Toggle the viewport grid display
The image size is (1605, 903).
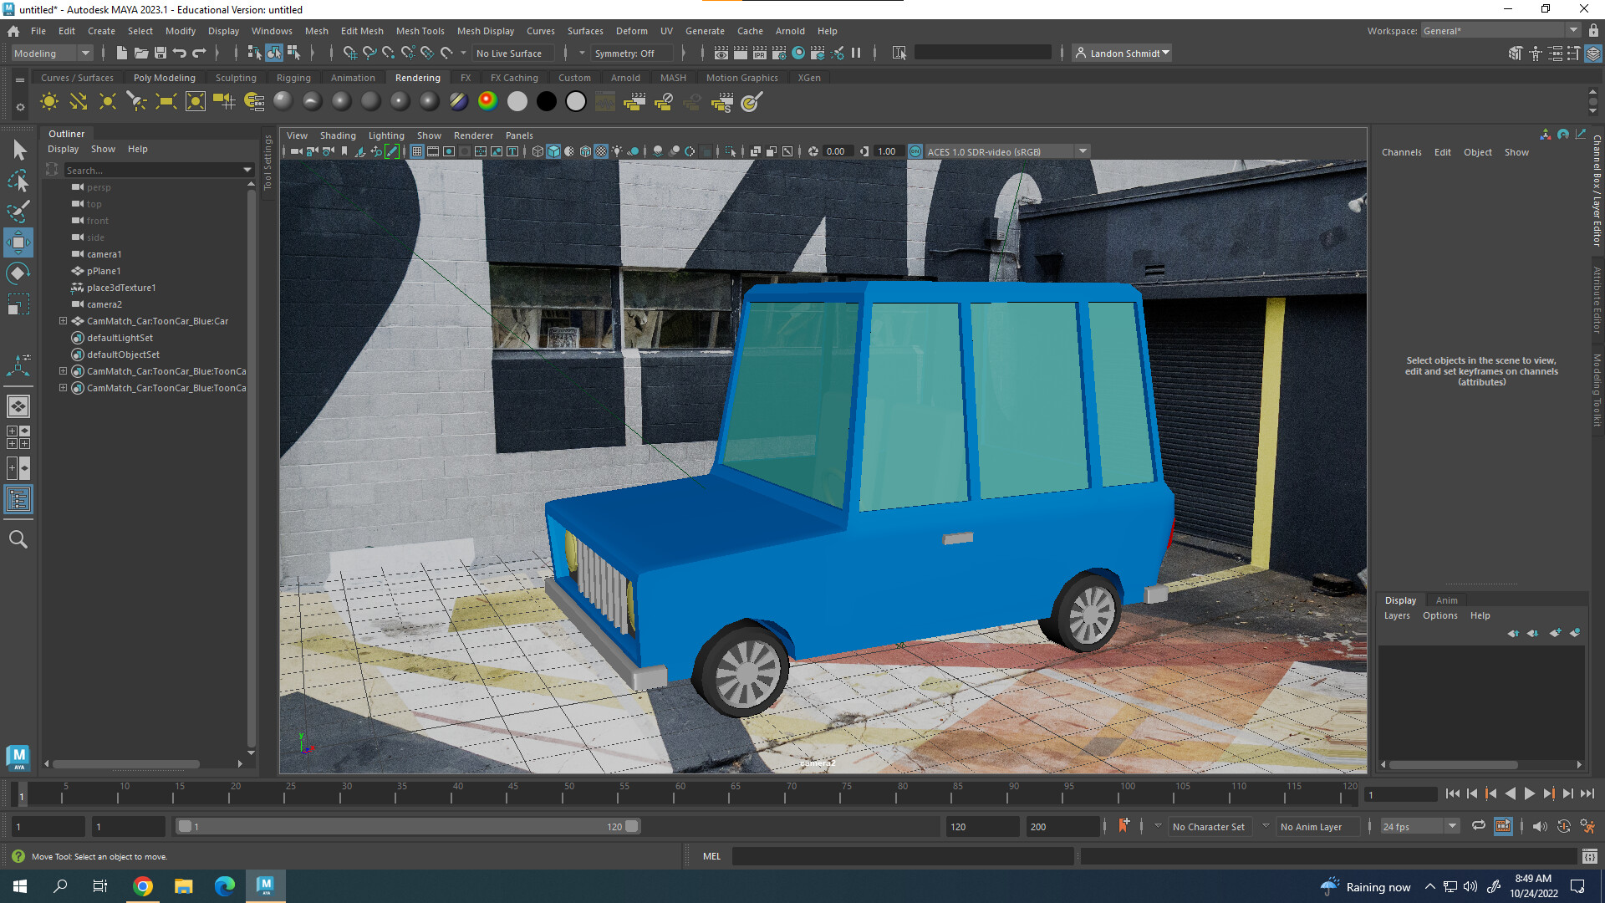pos(416,151)
